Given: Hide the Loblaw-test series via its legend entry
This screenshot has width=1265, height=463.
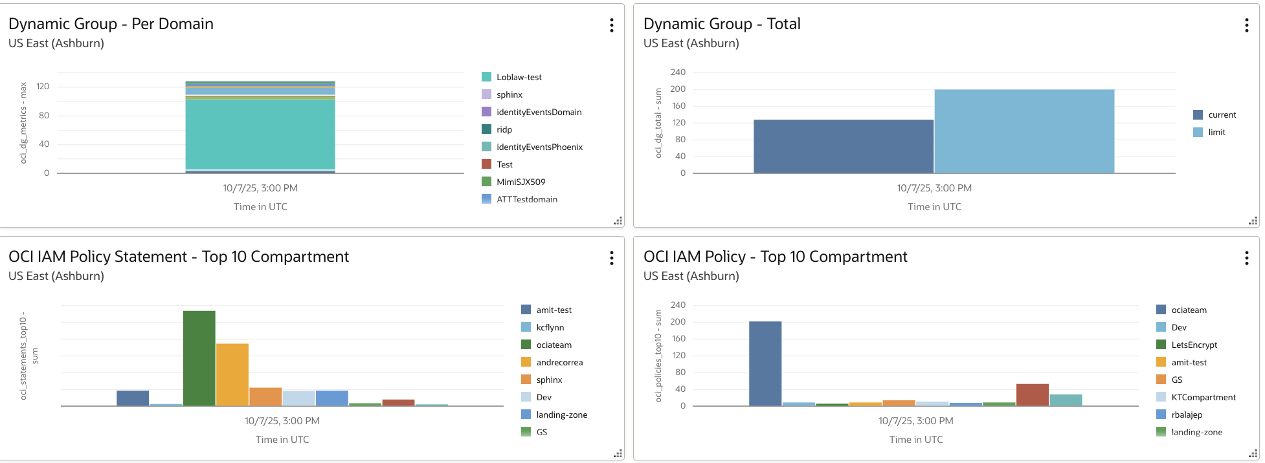Looking at the screenshot, I should (x=519, y=78).
